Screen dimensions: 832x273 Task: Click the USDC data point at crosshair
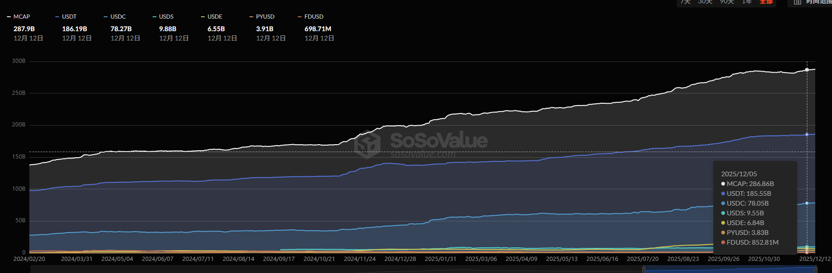807,203
